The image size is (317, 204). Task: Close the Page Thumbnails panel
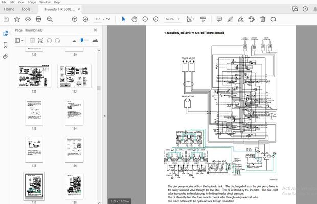coord(95,30)
